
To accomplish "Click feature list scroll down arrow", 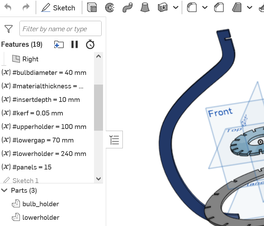I will tap(99, 179).
